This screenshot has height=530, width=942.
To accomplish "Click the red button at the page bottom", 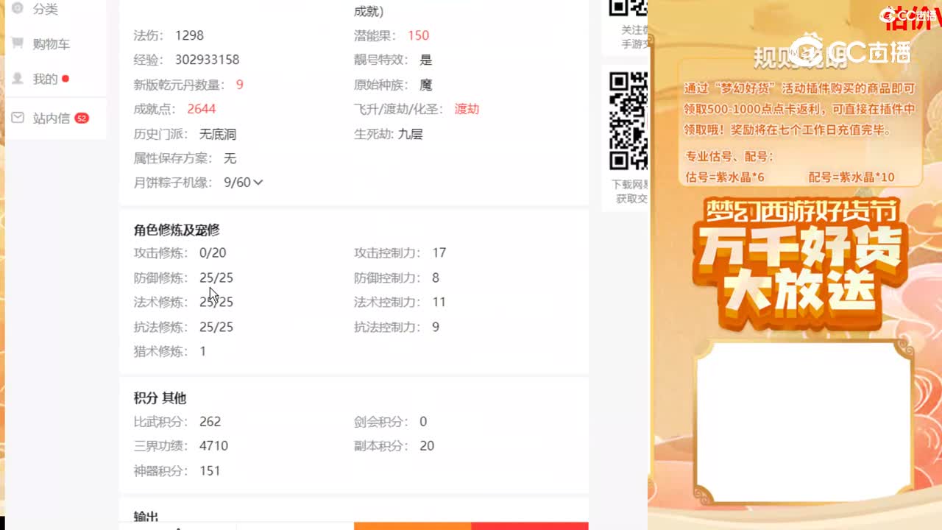I will (530, 526).
